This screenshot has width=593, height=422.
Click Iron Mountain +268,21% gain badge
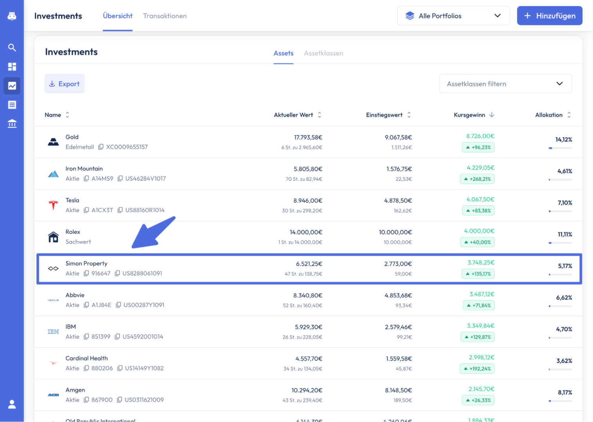tap(477, 179)
